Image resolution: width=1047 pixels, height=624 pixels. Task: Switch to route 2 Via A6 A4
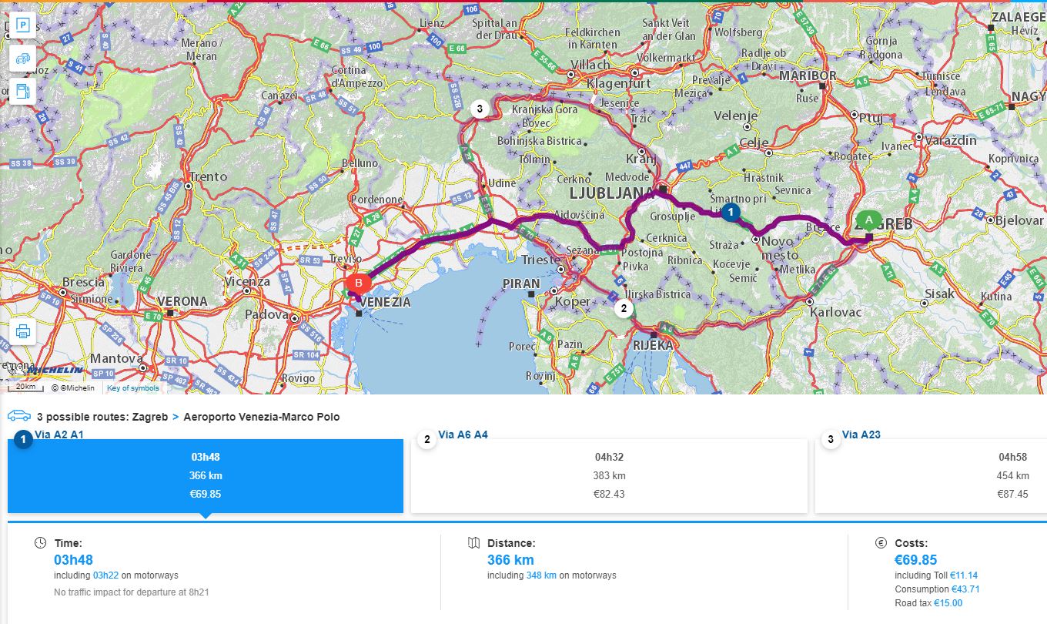609,475
